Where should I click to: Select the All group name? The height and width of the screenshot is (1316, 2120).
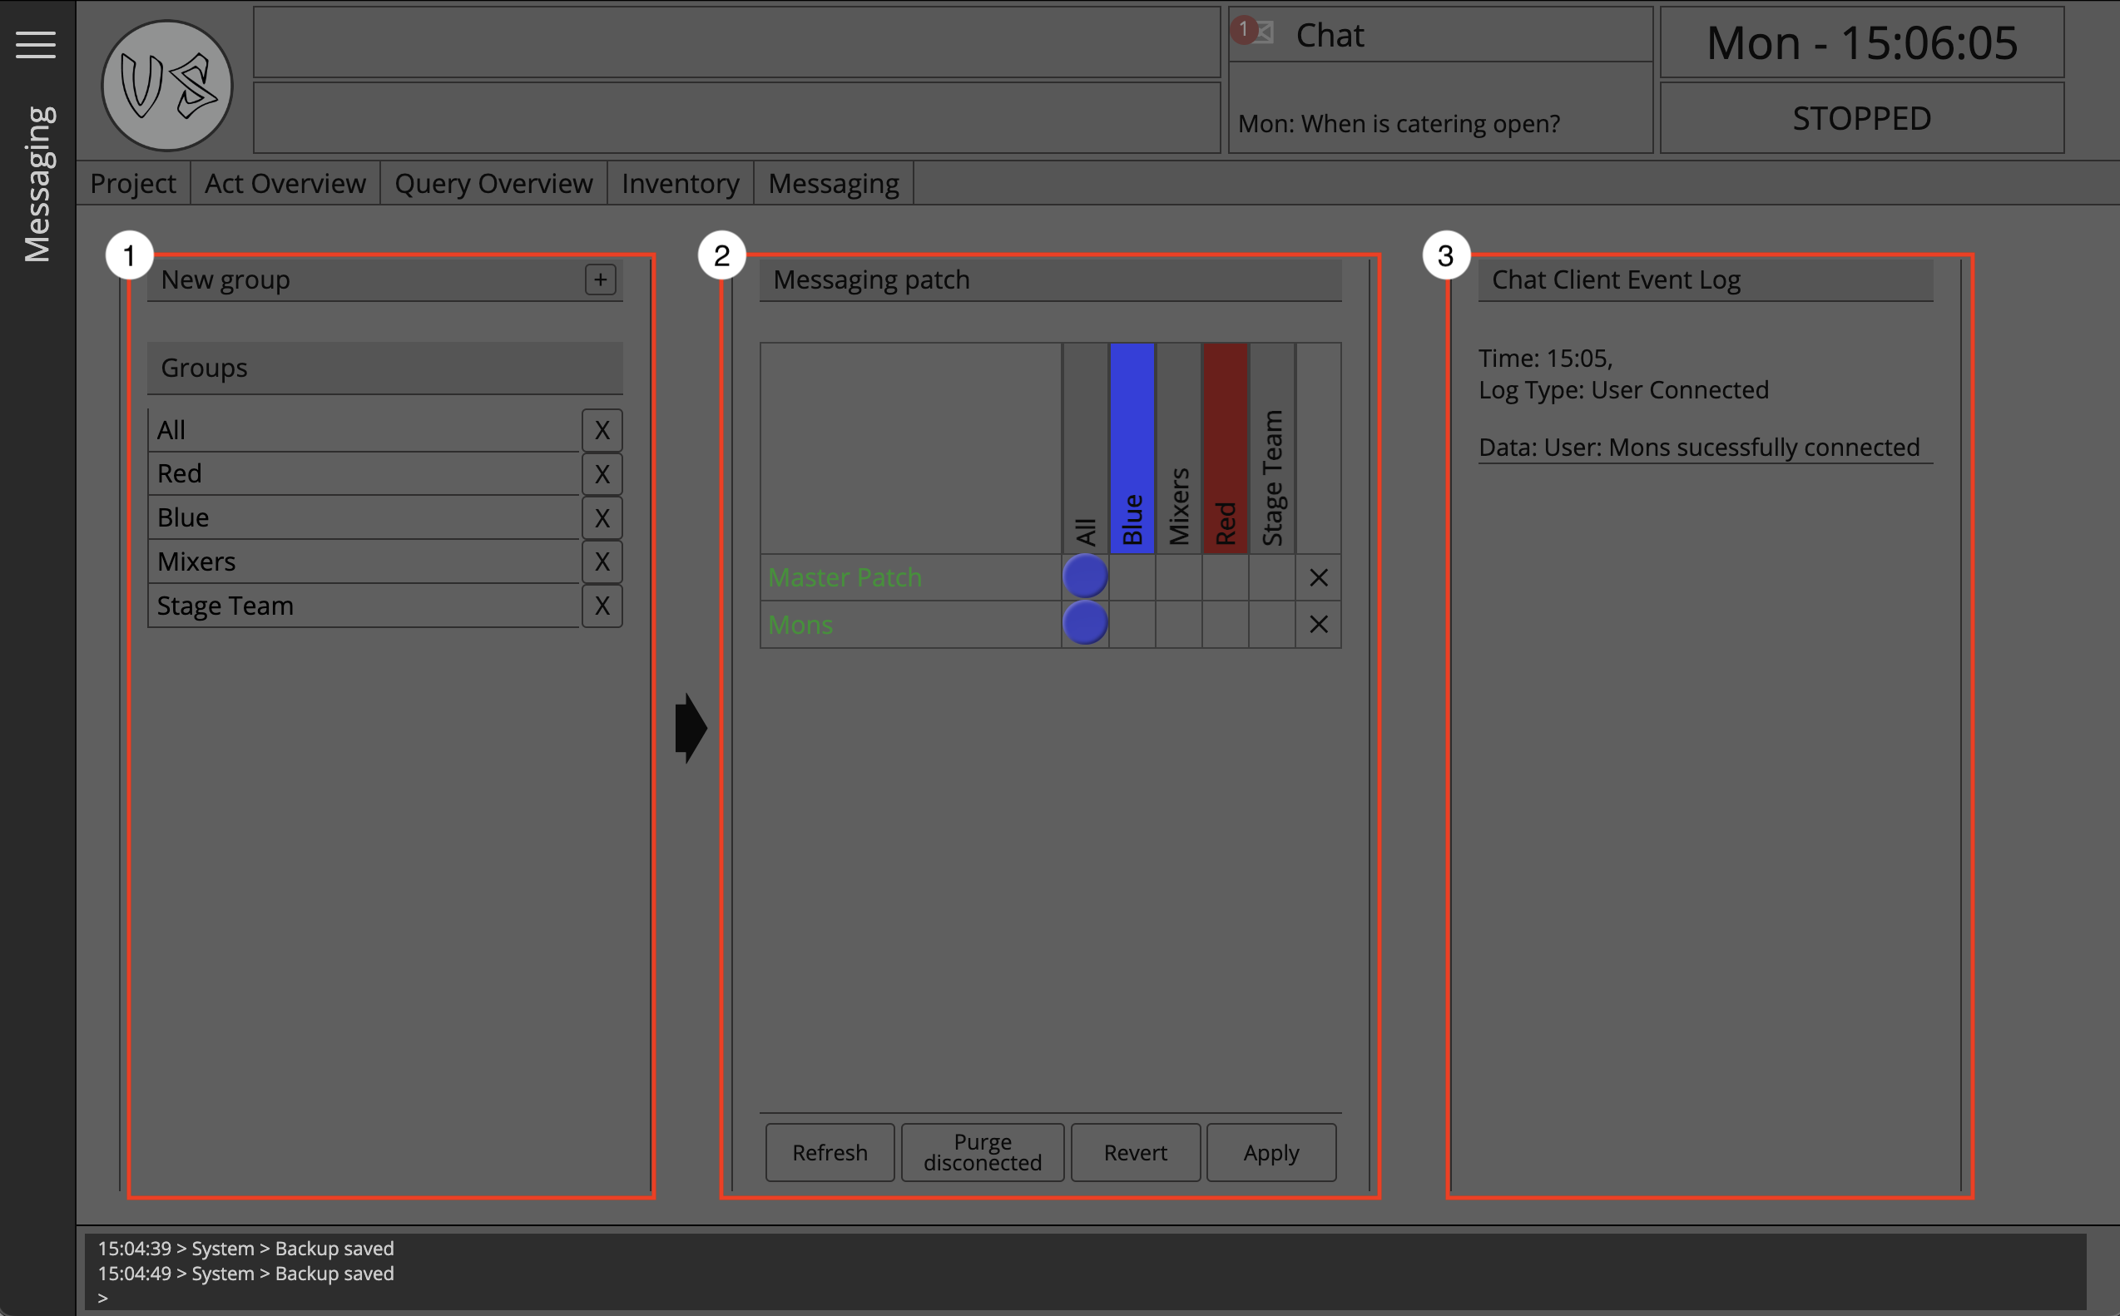pyautogui.click(x=364, y=430)
